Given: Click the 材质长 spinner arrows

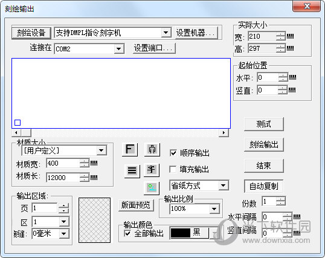Looking at the screenshot, I should 85,178.
